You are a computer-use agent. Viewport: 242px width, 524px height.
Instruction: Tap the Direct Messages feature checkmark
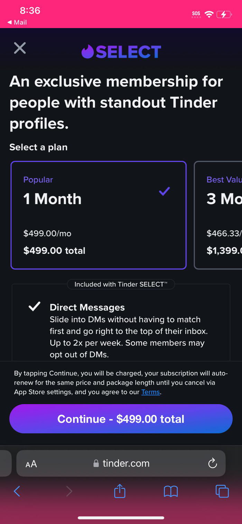point(34,306)
